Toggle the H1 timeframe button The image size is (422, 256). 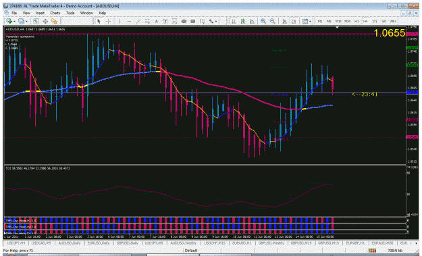click(357, 21)
